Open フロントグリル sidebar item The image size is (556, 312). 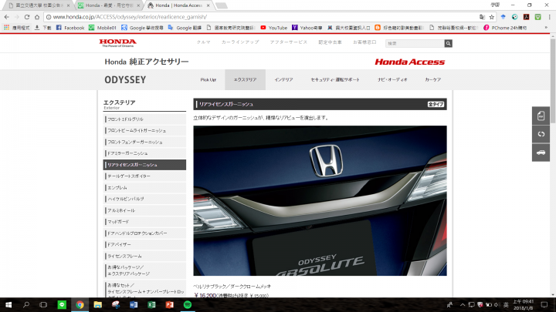144,119
